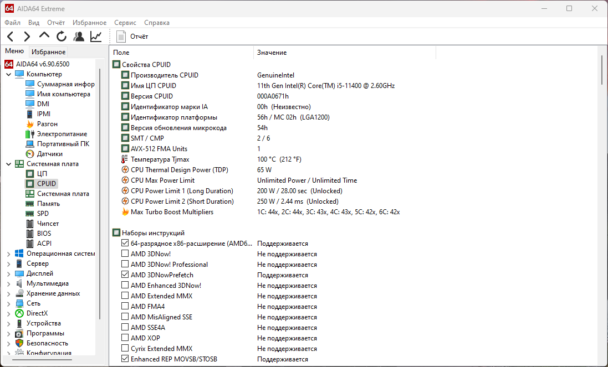Click the AMD SSE4A checkbox

(x=125, y=327)
